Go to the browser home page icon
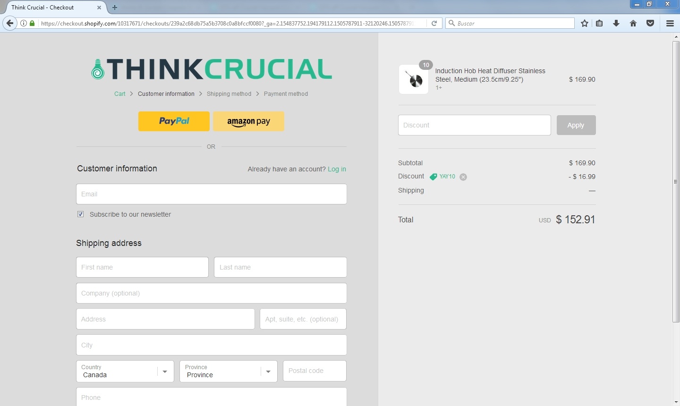This screenshot has height=406, width=680. pyautogui.click(x=633, y=23)
